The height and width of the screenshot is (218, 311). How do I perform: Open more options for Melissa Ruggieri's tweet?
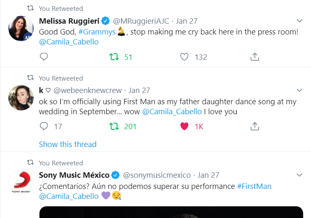click(299, 21)
